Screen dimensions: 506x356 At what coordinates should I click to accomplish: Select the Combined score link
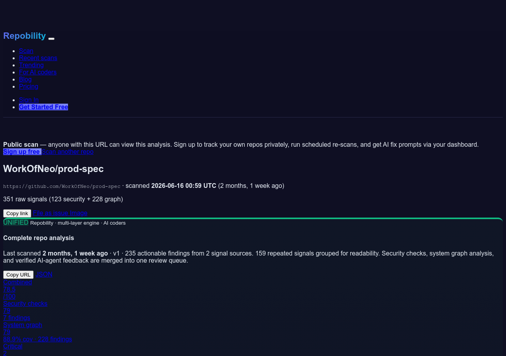(x=17, y=282)
